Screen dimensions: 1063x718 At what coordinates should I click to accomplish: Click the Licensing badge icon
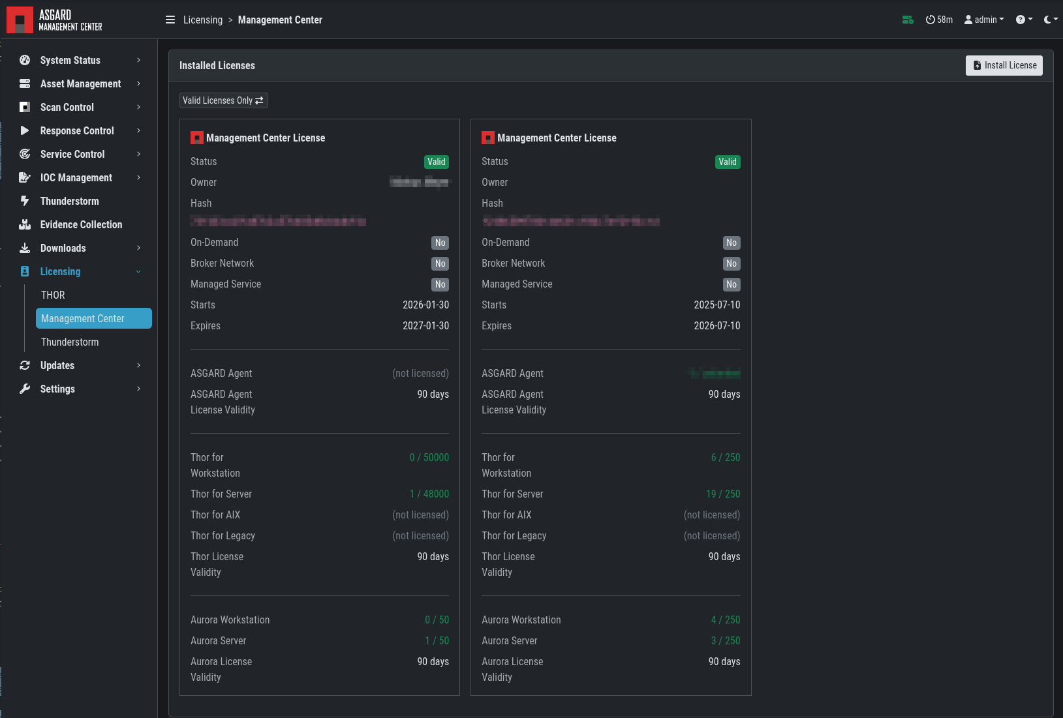(25, 271)
